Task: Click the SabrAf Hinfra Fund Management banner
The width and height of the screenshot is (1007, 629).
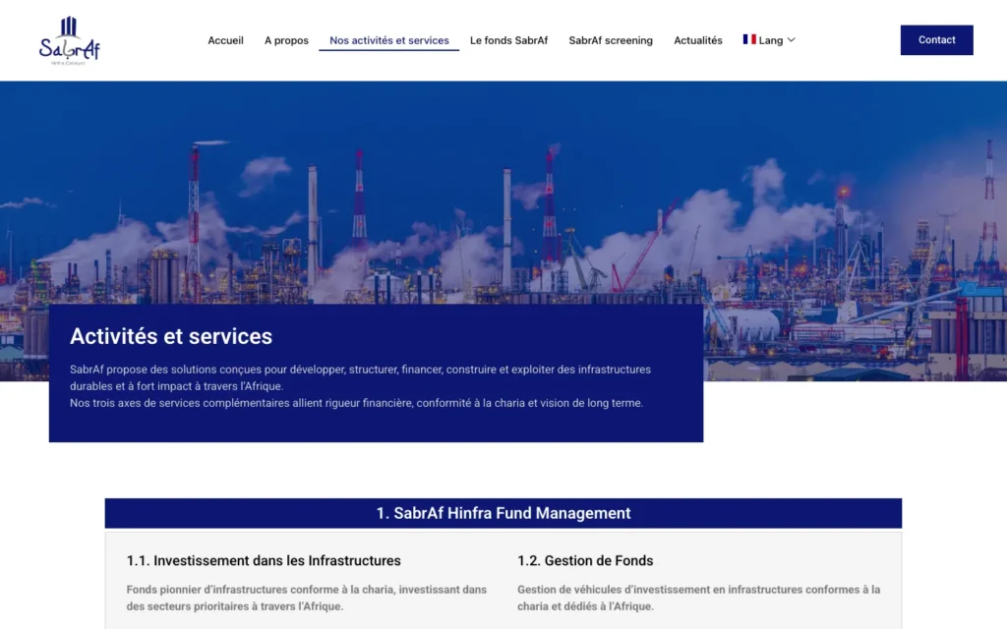Action: [x=503, y=513]
